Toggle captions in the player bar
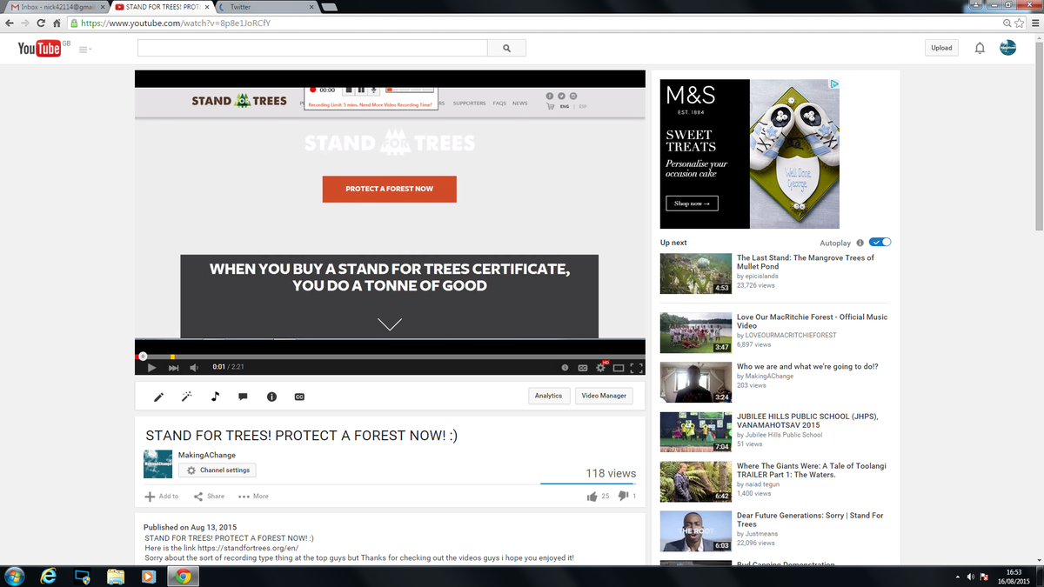This screenshot has height=587, width=1044. 583,367
